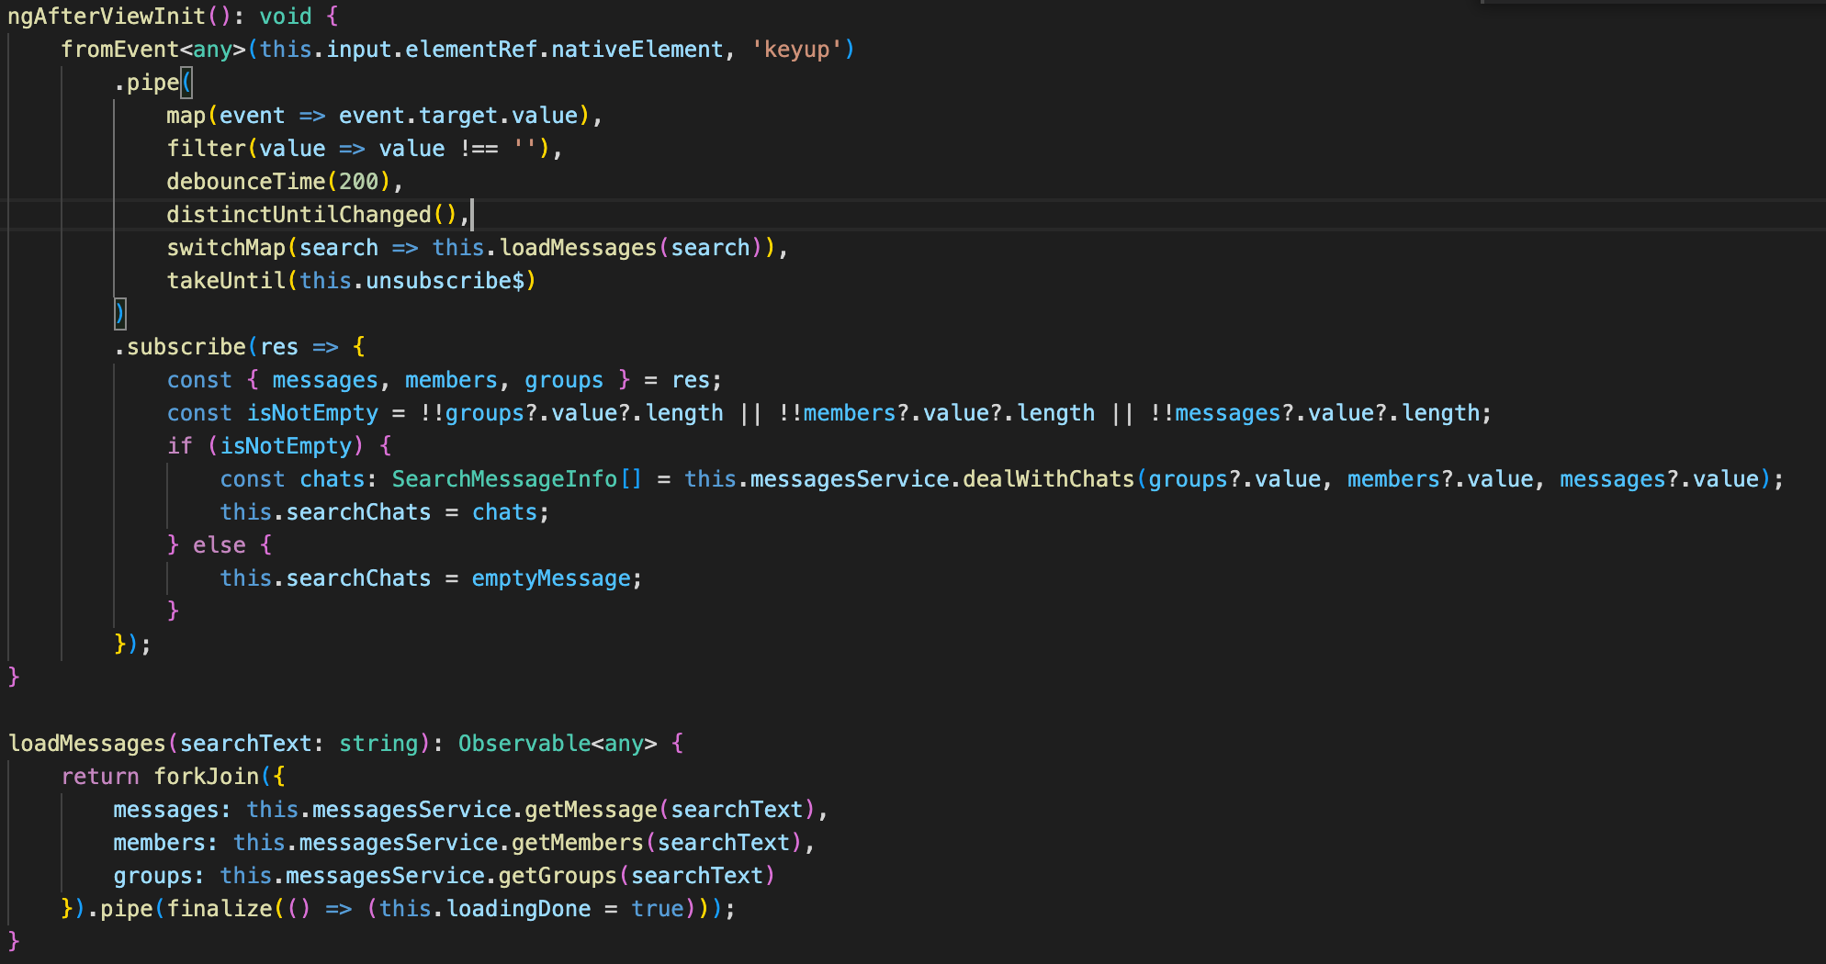The image size is (1826, 964).
Task: Click the subscribe method call
Action: pyautogui.click(x=186, y=347)
